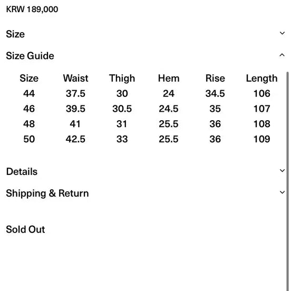Click size 48 row label
Image resolution: width=291 pixels, height=291 pixels.
tap(29, 124)
